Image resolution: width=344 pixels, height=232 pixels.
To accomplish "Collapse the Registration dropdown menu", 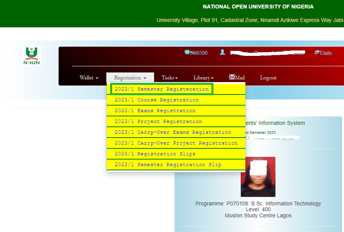I will tap(130, 78).
